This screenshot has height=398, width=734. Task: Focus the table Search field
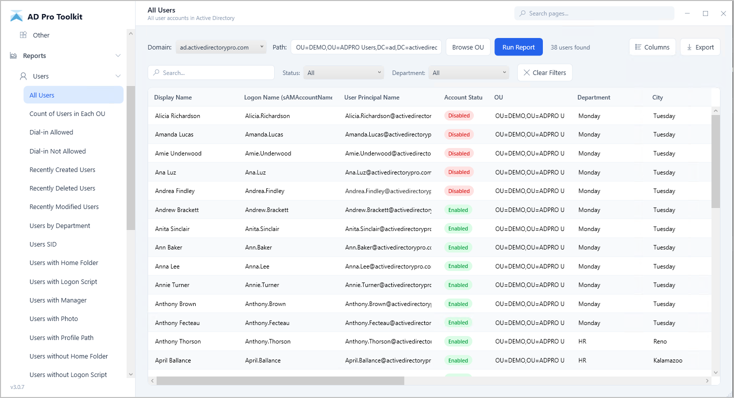(211, 72)
